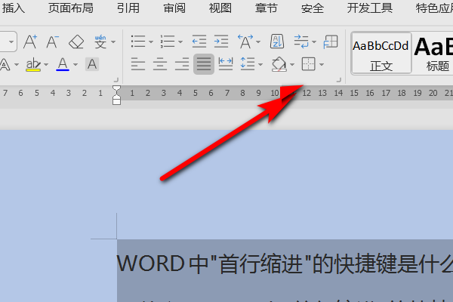This screenshot has height=302, width=453.
Task: Apply blue font color
Action: (63, 64)
